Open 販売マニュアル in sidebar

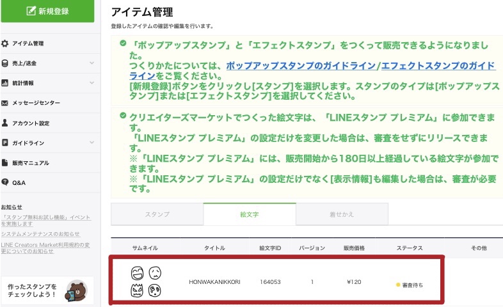51,163
